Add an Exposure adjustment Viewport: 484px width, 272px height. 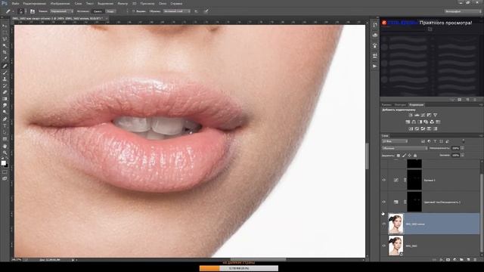429,115
